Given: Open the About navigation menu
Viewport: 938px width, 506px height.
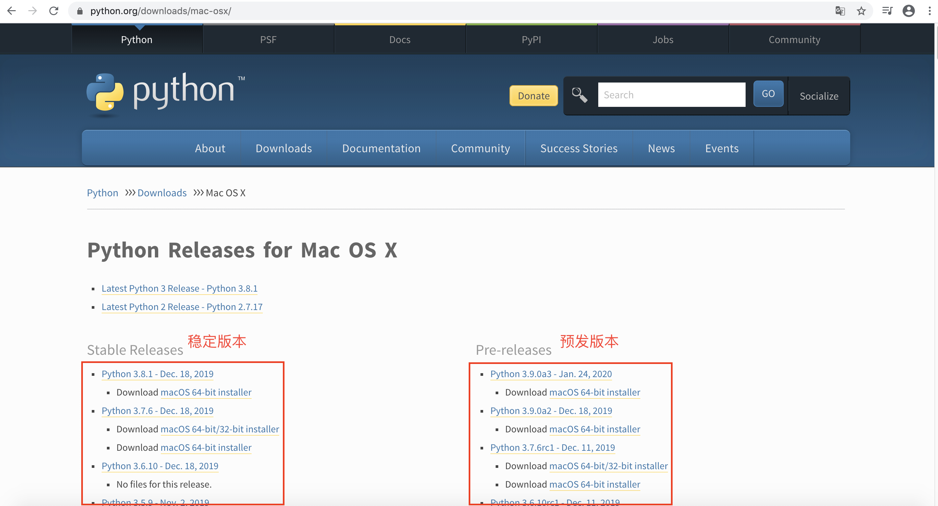Looking at the screenshot, I should tap(210, 148).
